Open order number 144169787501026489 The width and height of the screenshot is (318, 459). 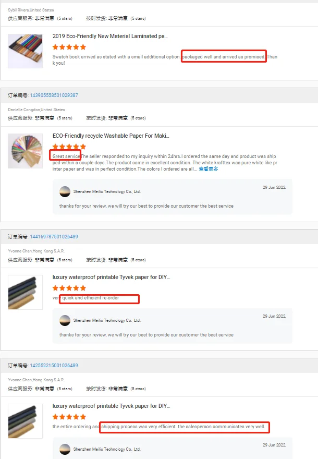coord(54,236)
